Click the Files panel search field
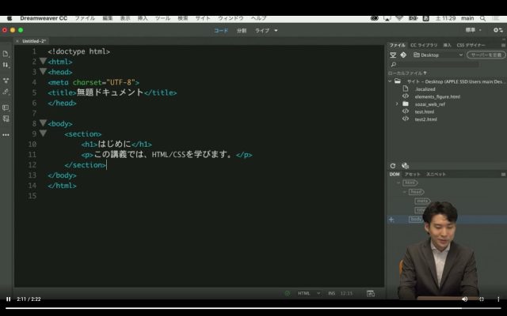 point(439,65)
